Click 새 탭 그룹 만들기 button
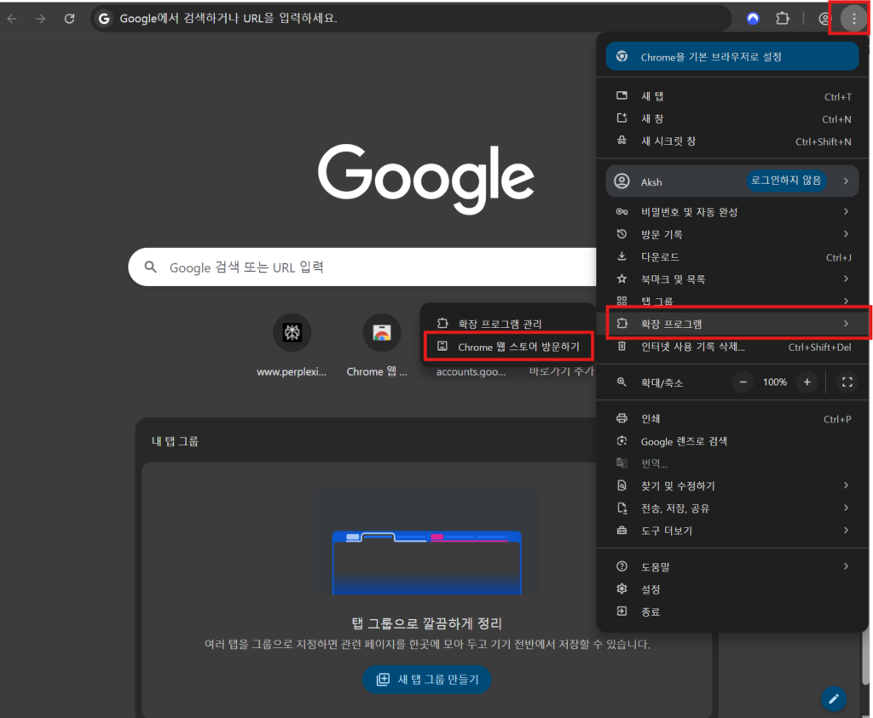This screenshot has width=873, height=718. (x=426, y=679)
